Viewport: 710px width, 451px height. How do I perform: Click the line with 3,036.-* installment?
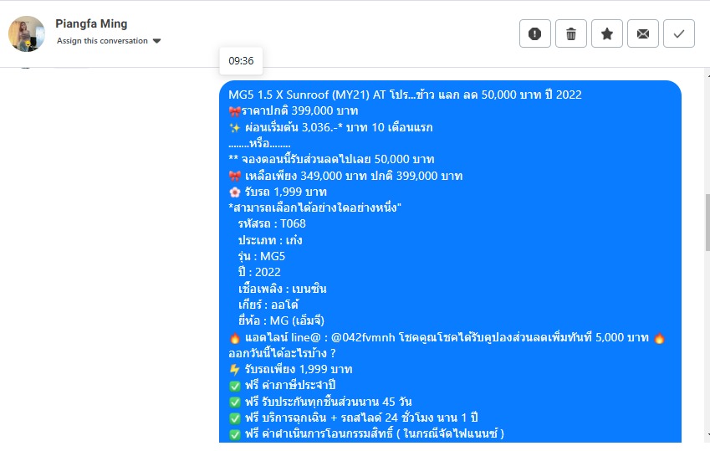coord(330,127)
